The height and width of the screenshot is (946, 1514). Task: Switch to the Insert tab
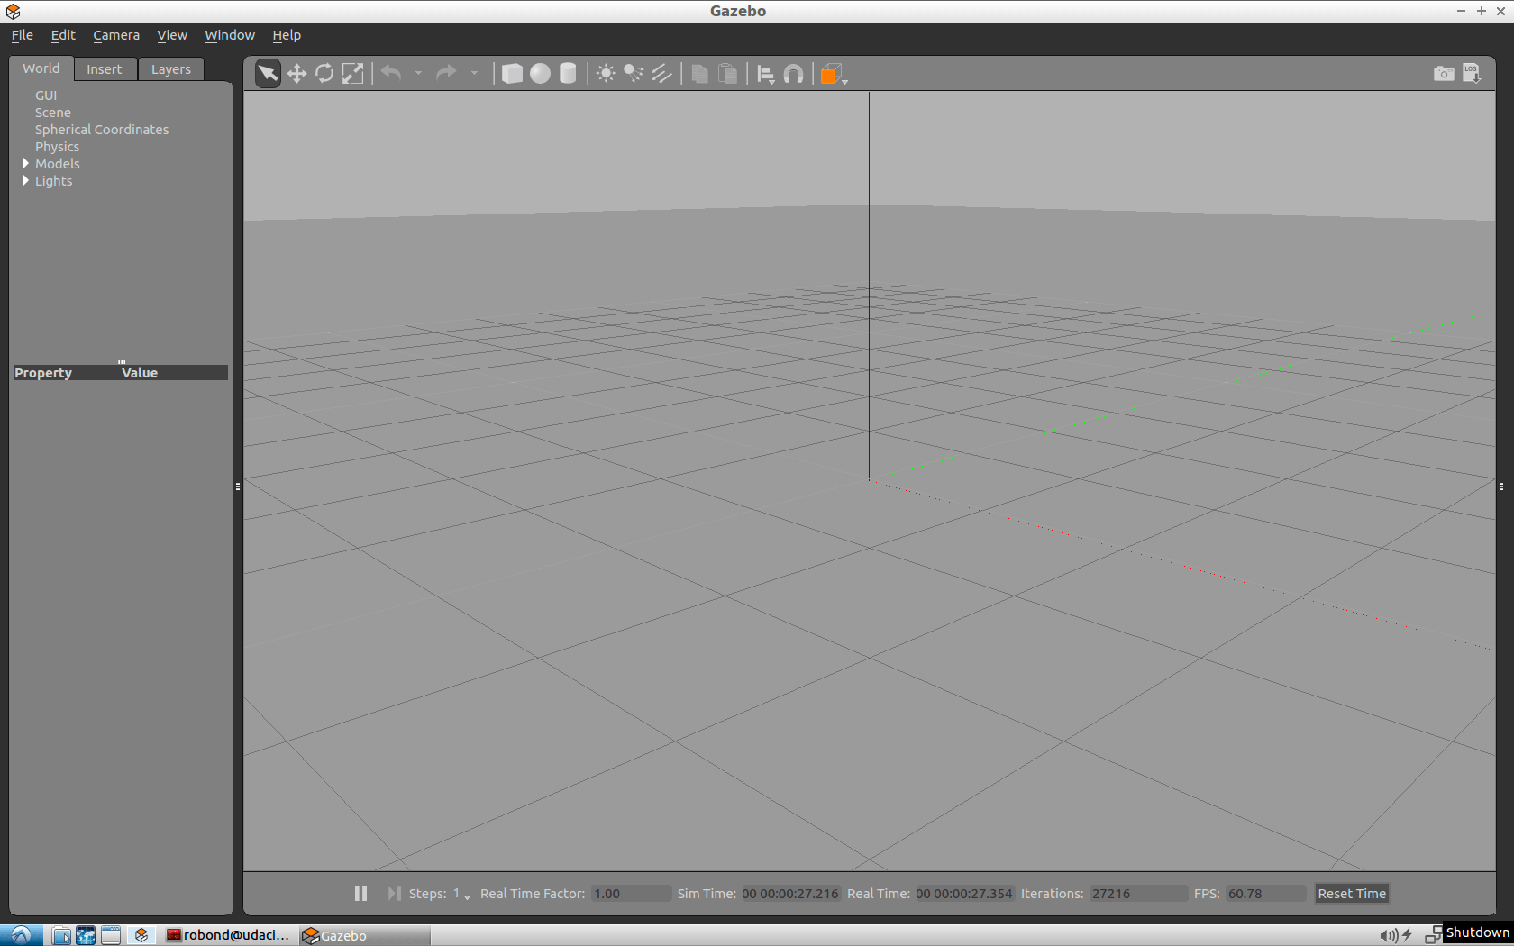coord(104,69)
